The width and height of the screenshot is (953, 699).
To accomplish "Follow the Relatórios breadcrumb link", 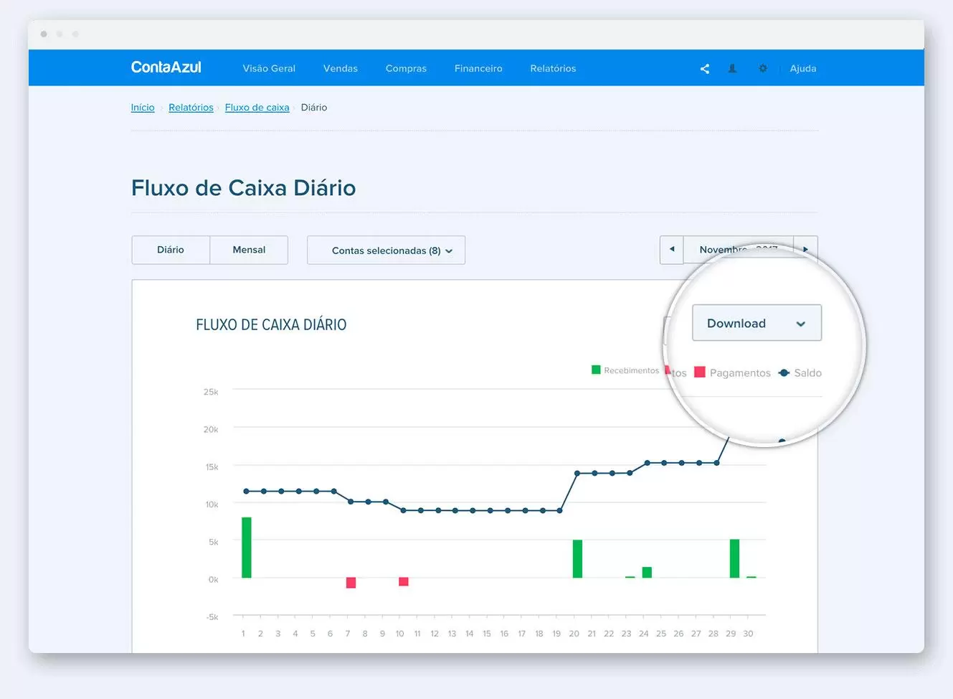I will coord(191,108).
